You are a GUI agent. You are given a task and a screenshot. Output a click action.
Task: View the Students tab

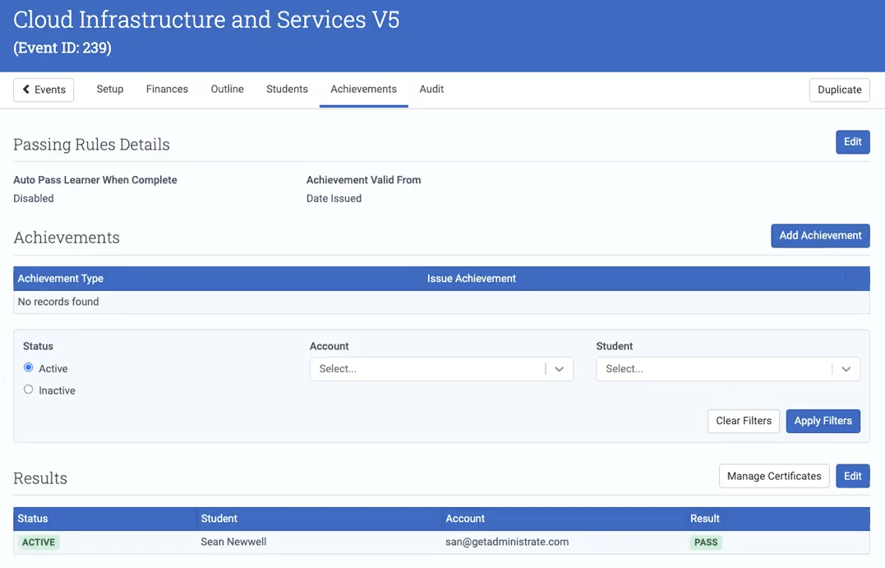point(288,90)
